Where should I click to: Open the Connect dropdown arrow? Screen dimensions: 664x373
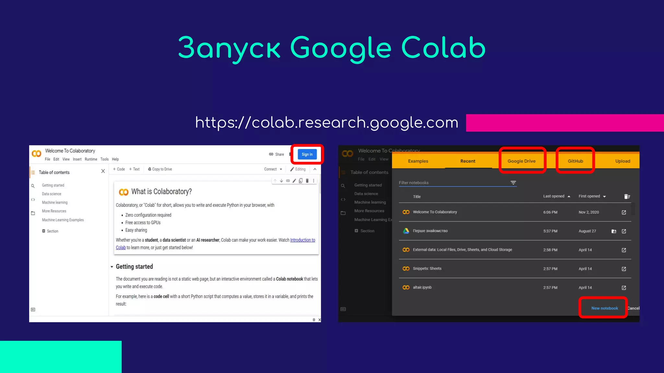[281, 169]
